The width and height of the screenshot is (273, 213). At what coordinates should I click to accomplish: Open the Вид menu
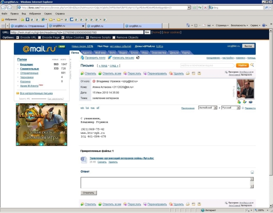pyautogui.click(x=24, y=13)
